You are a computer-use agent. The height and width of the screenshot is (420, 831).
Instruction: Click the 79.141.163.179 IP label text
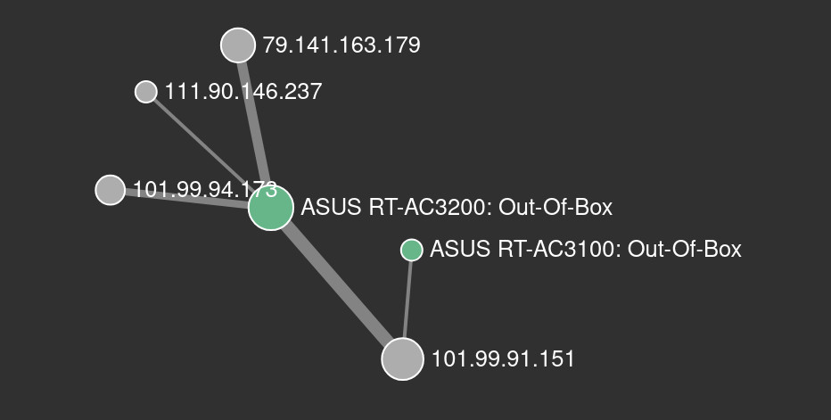(341, 45)
